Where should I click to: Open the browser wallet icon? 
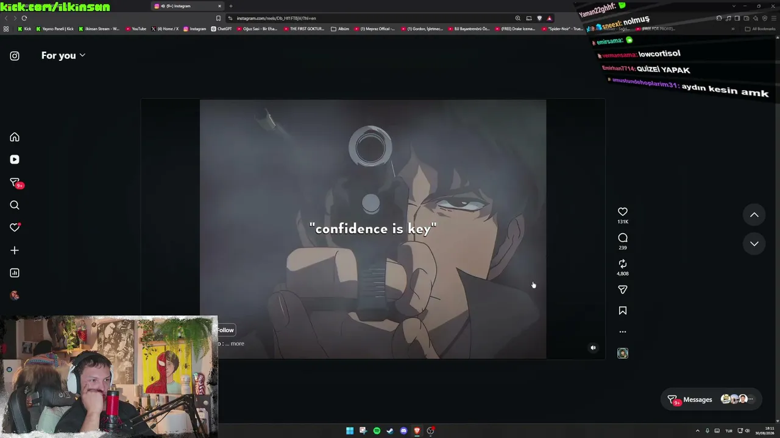[746, 18]
